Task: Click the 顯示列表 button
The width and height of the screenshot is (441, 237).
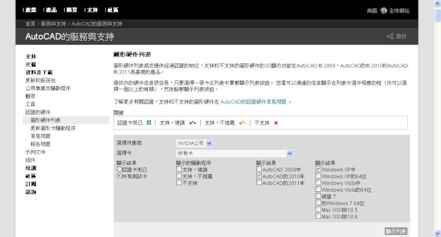Action: (x=396, y=231)
